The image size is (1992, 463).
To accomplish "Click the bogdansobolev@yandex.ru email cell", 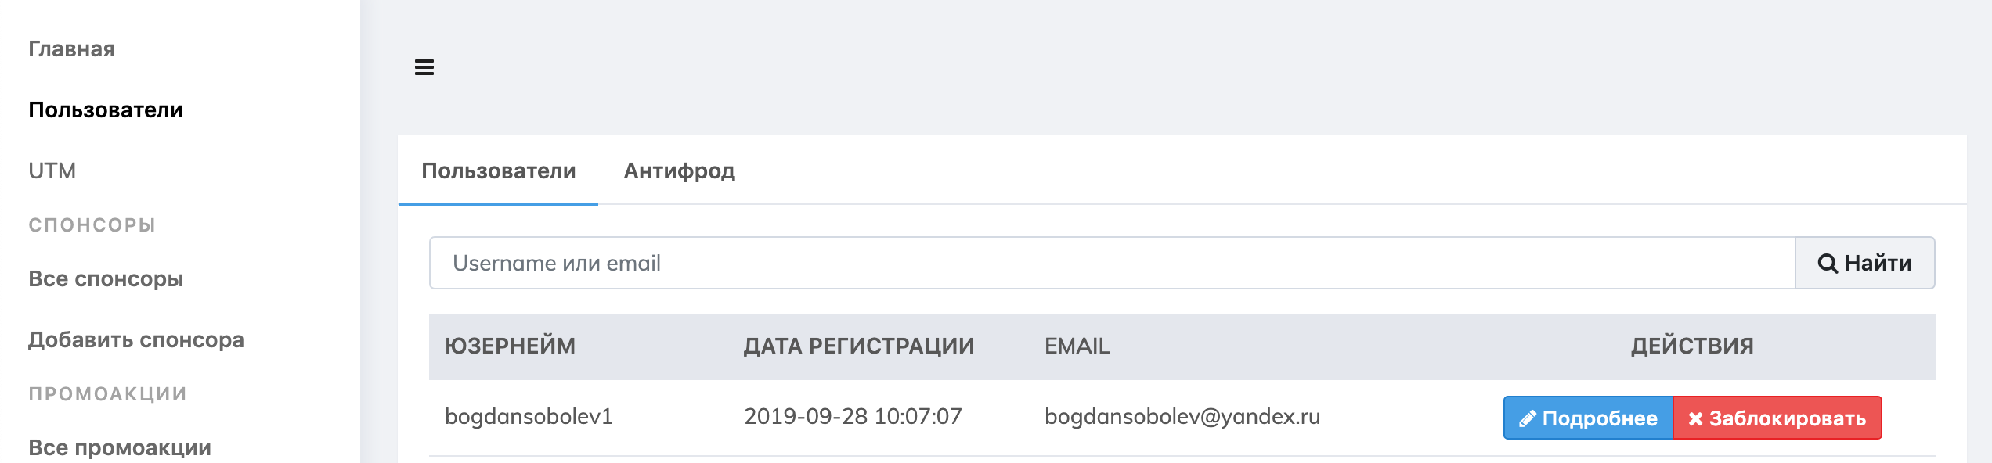I will 1182,417.
